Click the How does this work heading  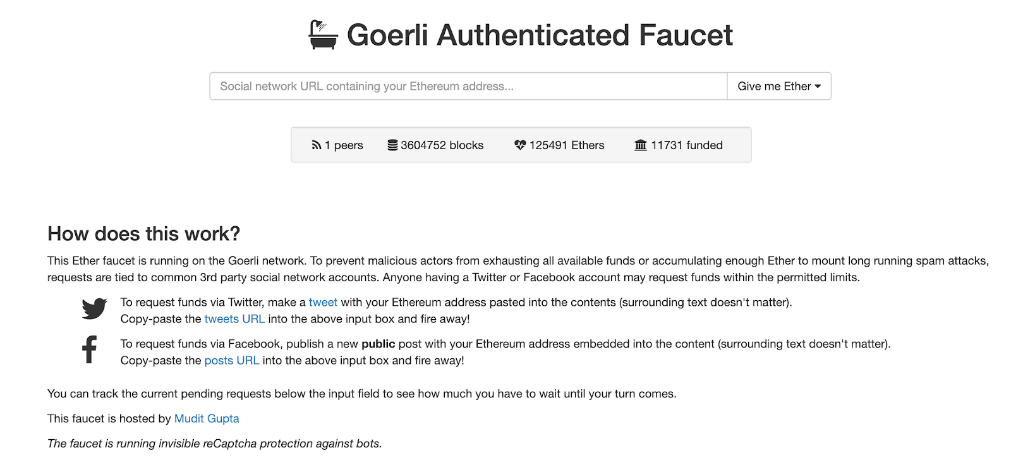[144, 234]
